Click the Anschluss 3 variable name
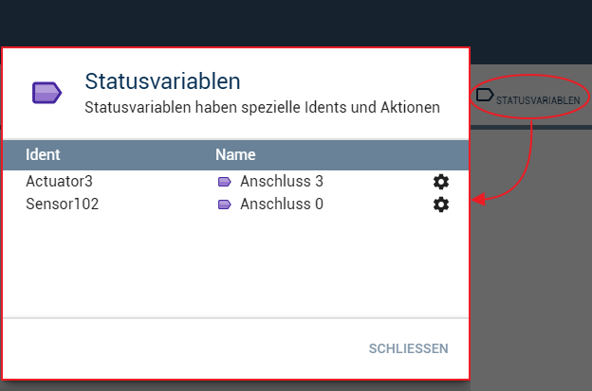The height and width of the screenshot is (391, 592). point(282,181)
